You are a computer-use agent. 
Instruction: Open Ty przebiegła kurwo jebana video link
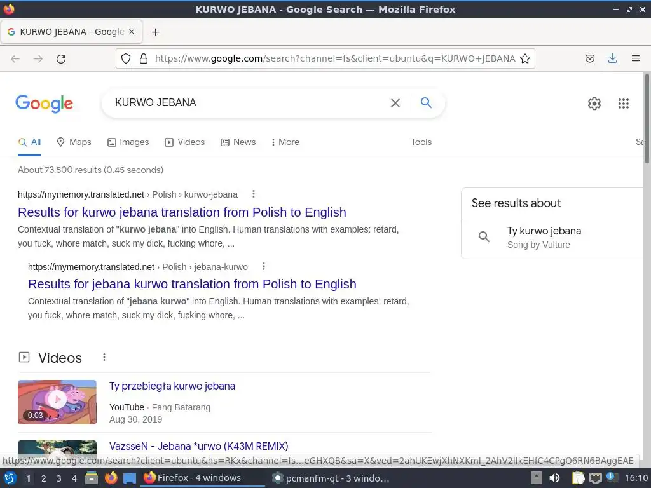click(172, 386)
